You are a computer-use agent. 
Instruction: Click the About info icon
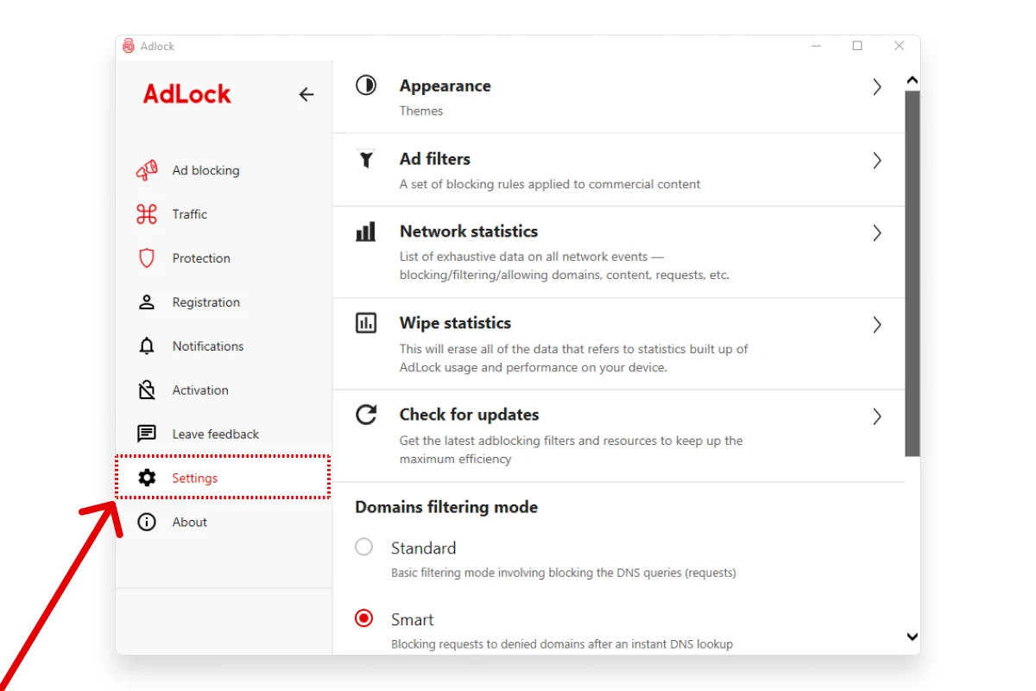[x=147, y=522]
